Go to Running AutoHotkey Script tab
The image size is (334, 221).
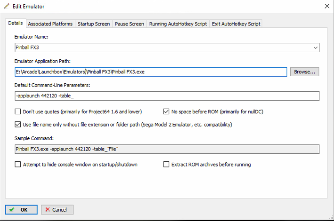pos(178,24)
